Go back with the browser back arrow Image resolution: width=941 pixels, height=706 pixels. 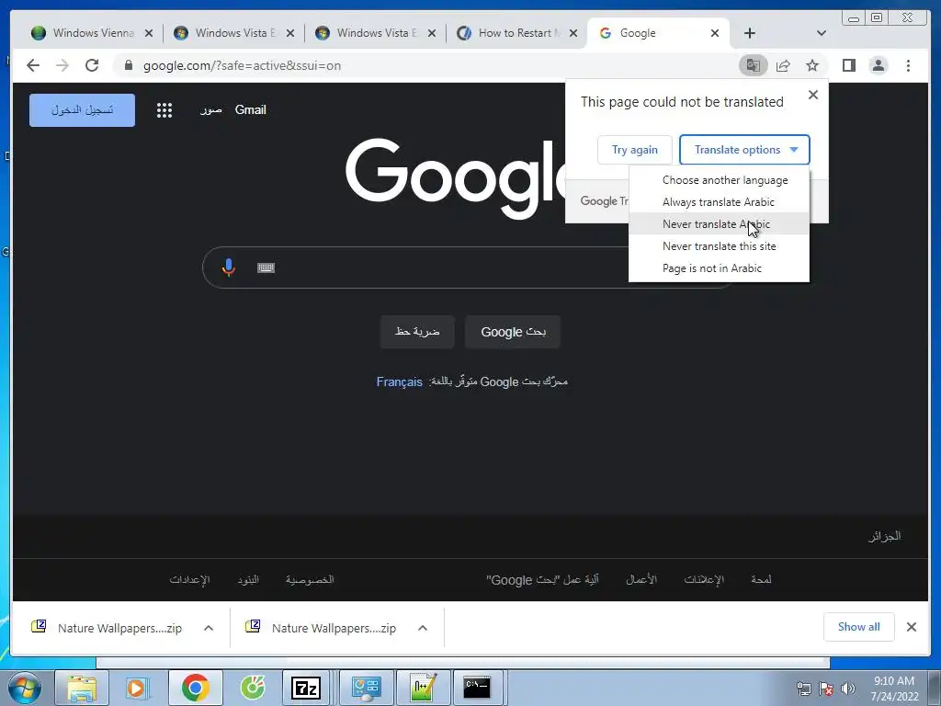[x=33, y=65]
